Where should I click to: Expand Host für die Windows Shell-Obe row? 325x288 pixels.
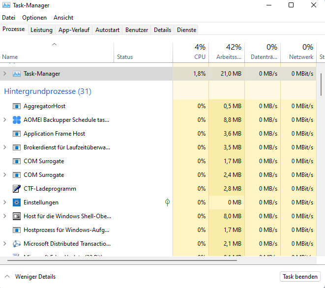click(5, 216)
